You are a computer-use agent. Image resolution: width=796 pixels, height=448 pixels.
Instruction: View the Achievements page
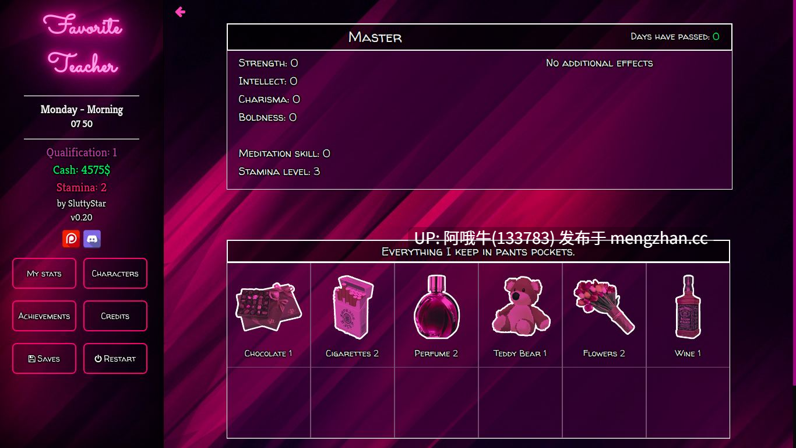pos(44,316)
